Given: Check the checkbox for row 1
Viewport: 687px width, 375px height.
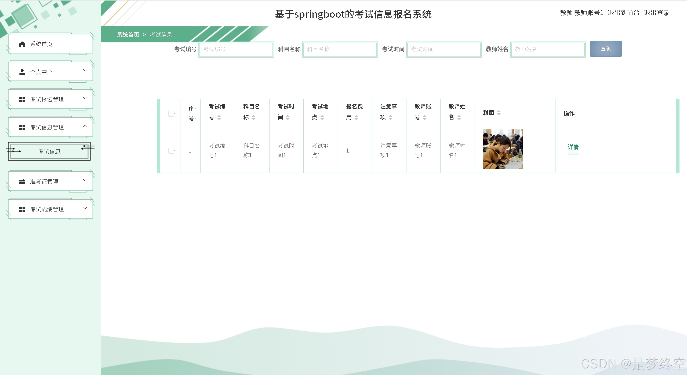Looking at the screenshot, I should click(171, 151).
